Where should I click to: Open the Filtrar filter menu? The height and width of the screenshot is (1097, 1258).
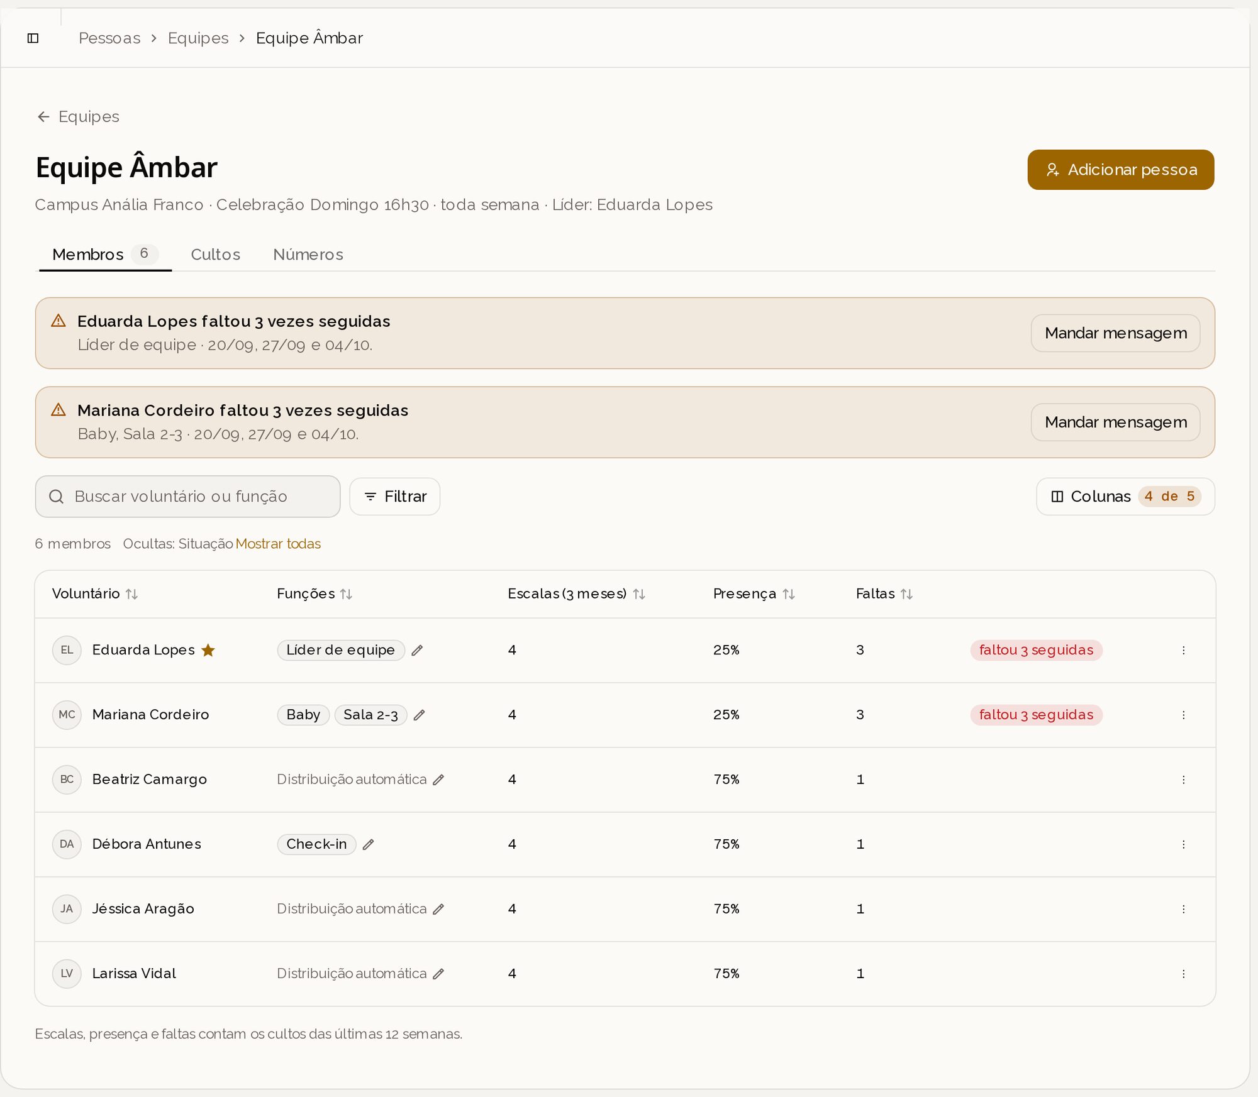coord(395,497)
